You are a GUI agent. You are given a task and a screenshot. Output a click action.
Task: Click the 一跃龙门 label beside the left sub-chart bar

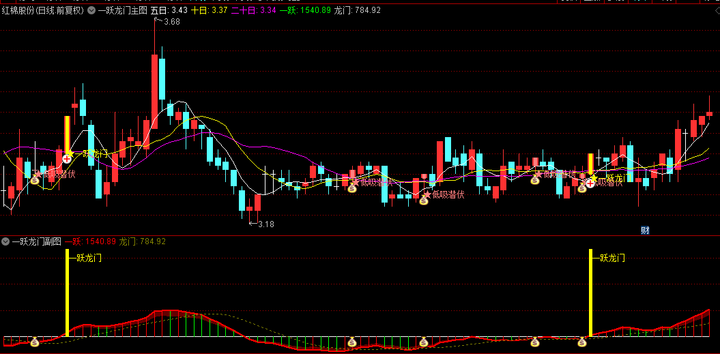coord(85,258)
